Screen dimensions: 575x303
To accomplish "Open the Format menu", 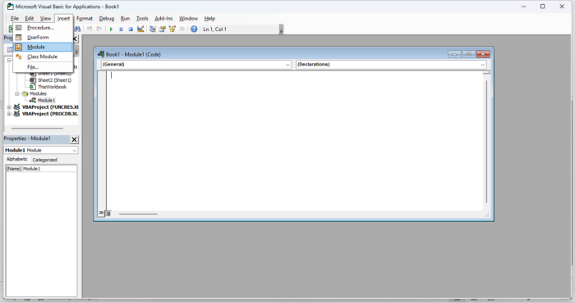I will pyautogui.click(x=85, y=18).
